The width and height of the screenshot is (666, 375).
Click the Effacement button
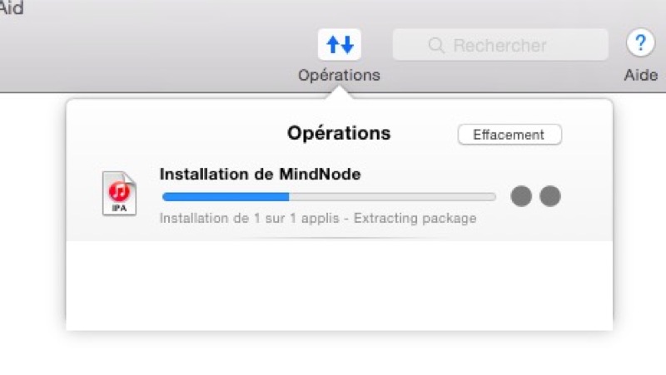[x=509, y=135]
